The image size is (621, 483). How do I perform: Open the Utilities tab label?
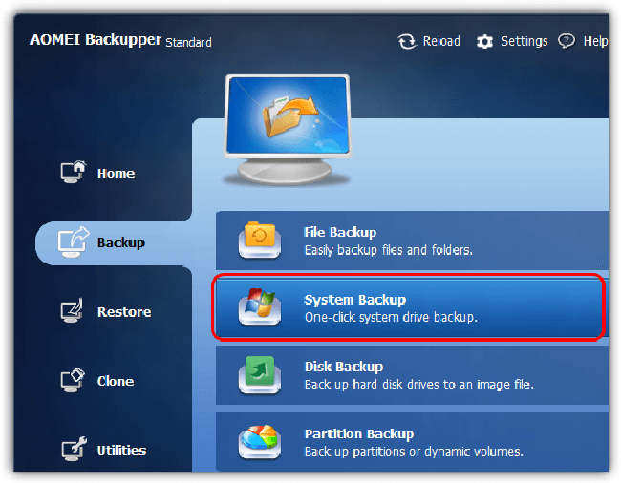click(x=122, y=451)
